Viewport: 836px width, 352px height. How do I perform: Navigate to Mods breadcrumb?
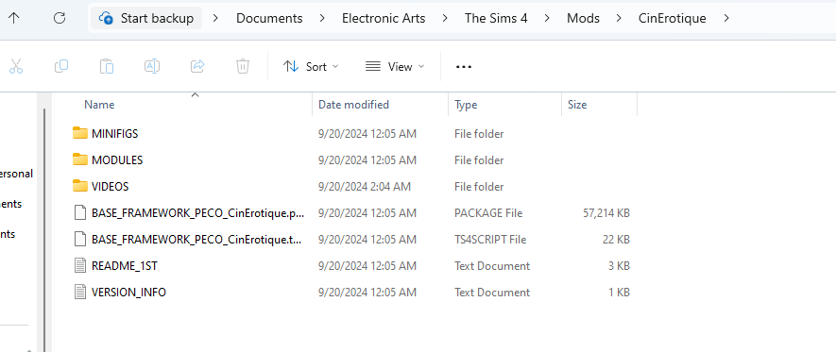[583, 19]
